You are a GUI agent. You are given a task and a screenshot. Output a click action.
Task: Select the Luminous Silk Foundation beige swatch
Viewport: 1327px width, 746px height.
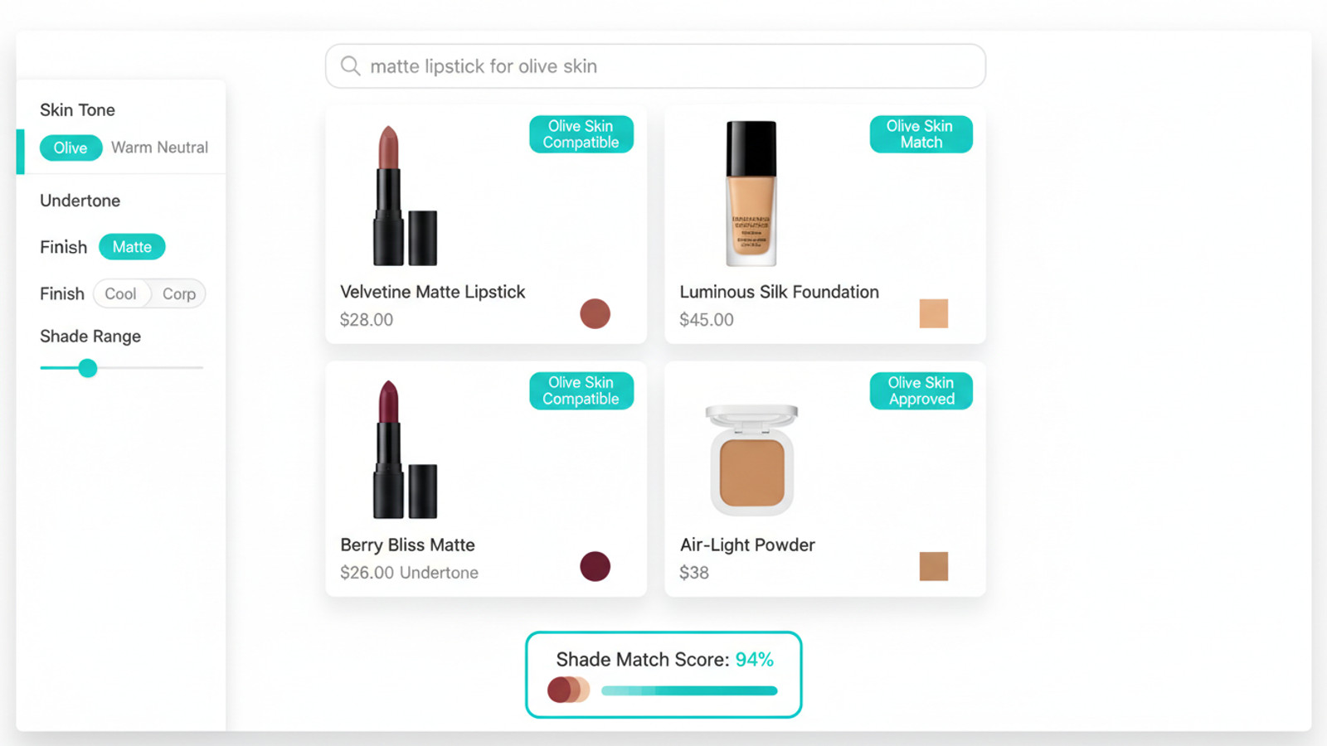click(933, 314)
